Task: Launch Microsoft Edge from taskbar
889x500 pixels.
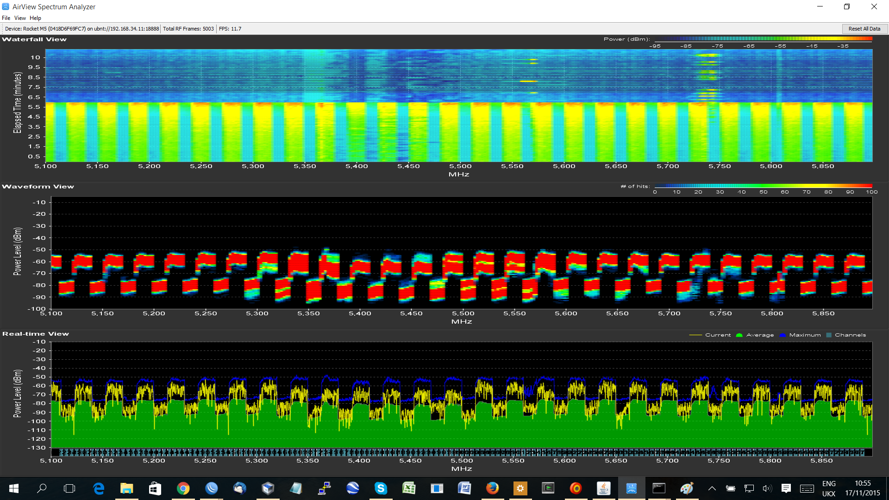Action: coord(99,488)
